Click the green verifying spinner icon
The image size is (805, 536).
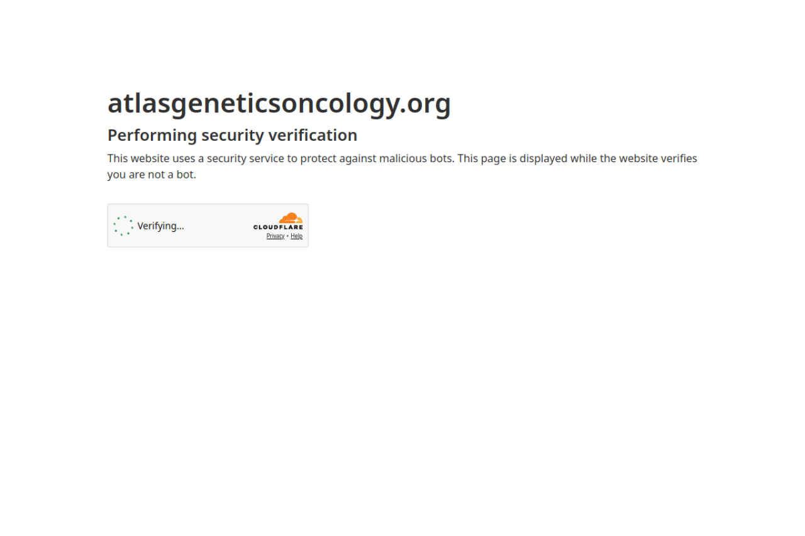[x=123, y=226]
